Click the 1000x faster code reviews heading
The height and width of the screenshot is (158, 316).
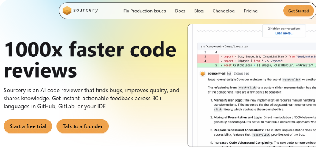click(90, 60)
